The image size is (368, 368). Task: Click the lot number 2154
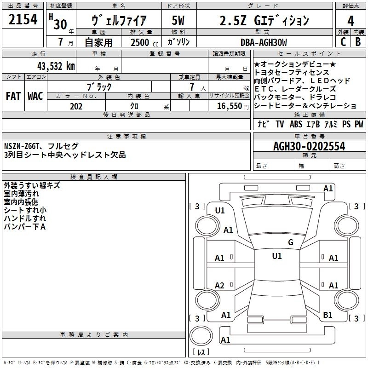pos(23,20)
